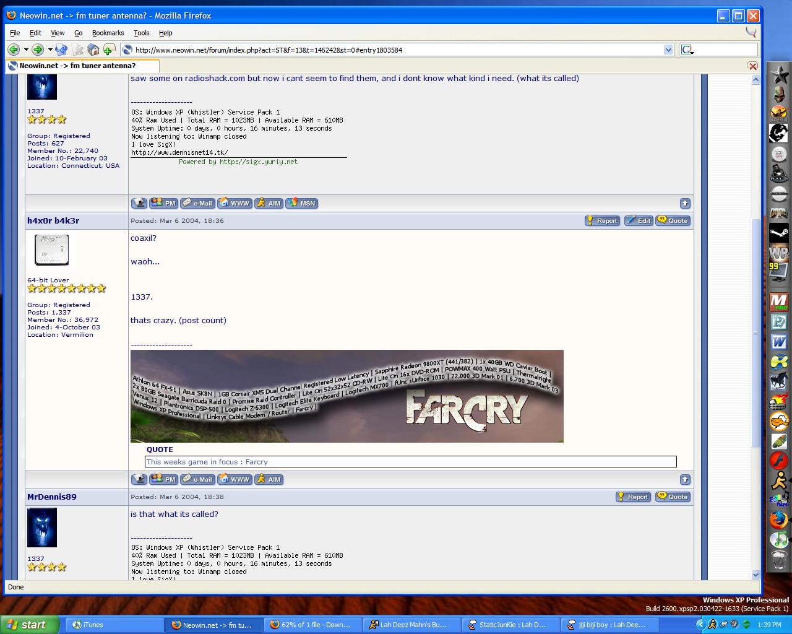Screen dimensions: 792x634
Task: Edit h4x0r b4k3r's post
Action: tap(639, 220)
